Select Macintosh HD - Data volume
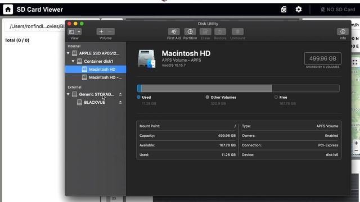Screen dimensions: 360x202 (x=96, y=77)
